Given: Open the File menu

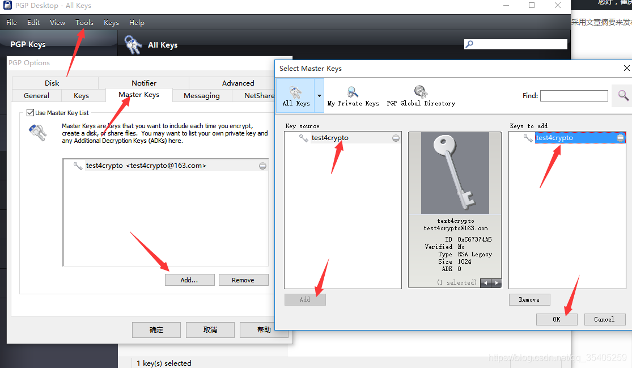Looking at the screenshot, I should click(x=11, y=23).
